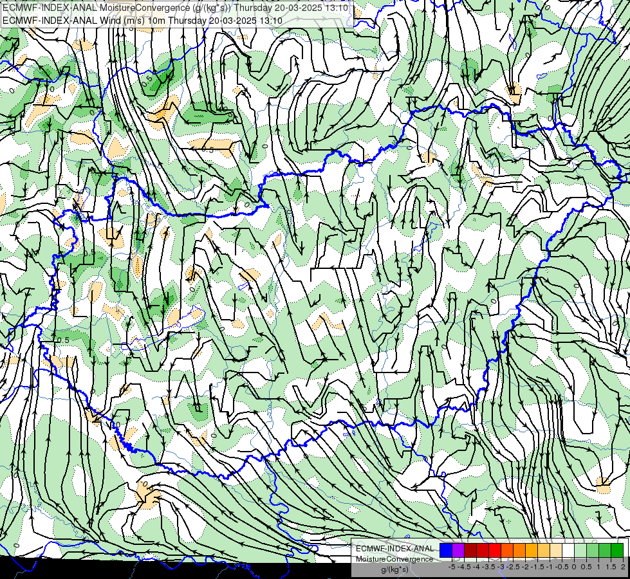Select the MoistureConvergence label in the legend
630x579 pixels.
point(394,559)
